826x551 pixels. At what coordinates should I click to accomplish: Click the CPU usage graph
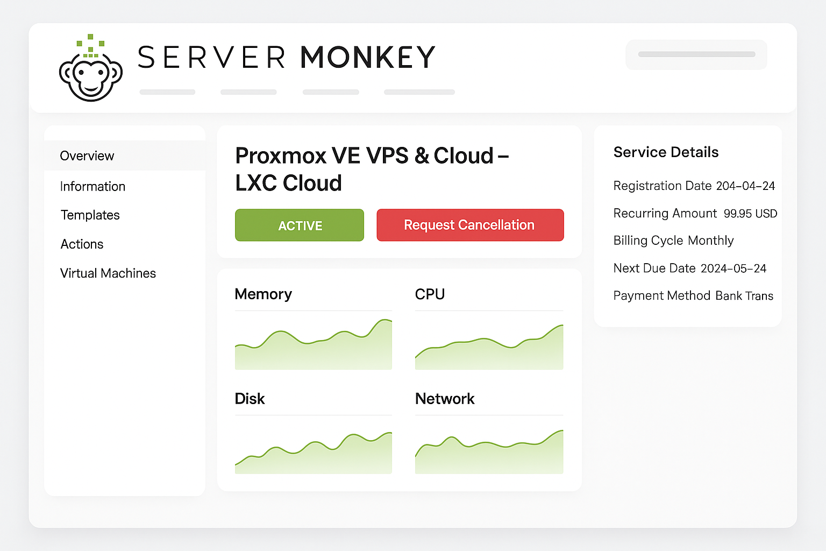(x=489, y=347)
